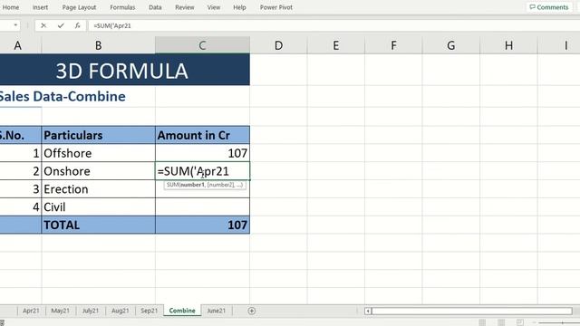The height and width of the screenshot is (326, 580).
Task: Select column F header
Action: [x=393, y=45]
